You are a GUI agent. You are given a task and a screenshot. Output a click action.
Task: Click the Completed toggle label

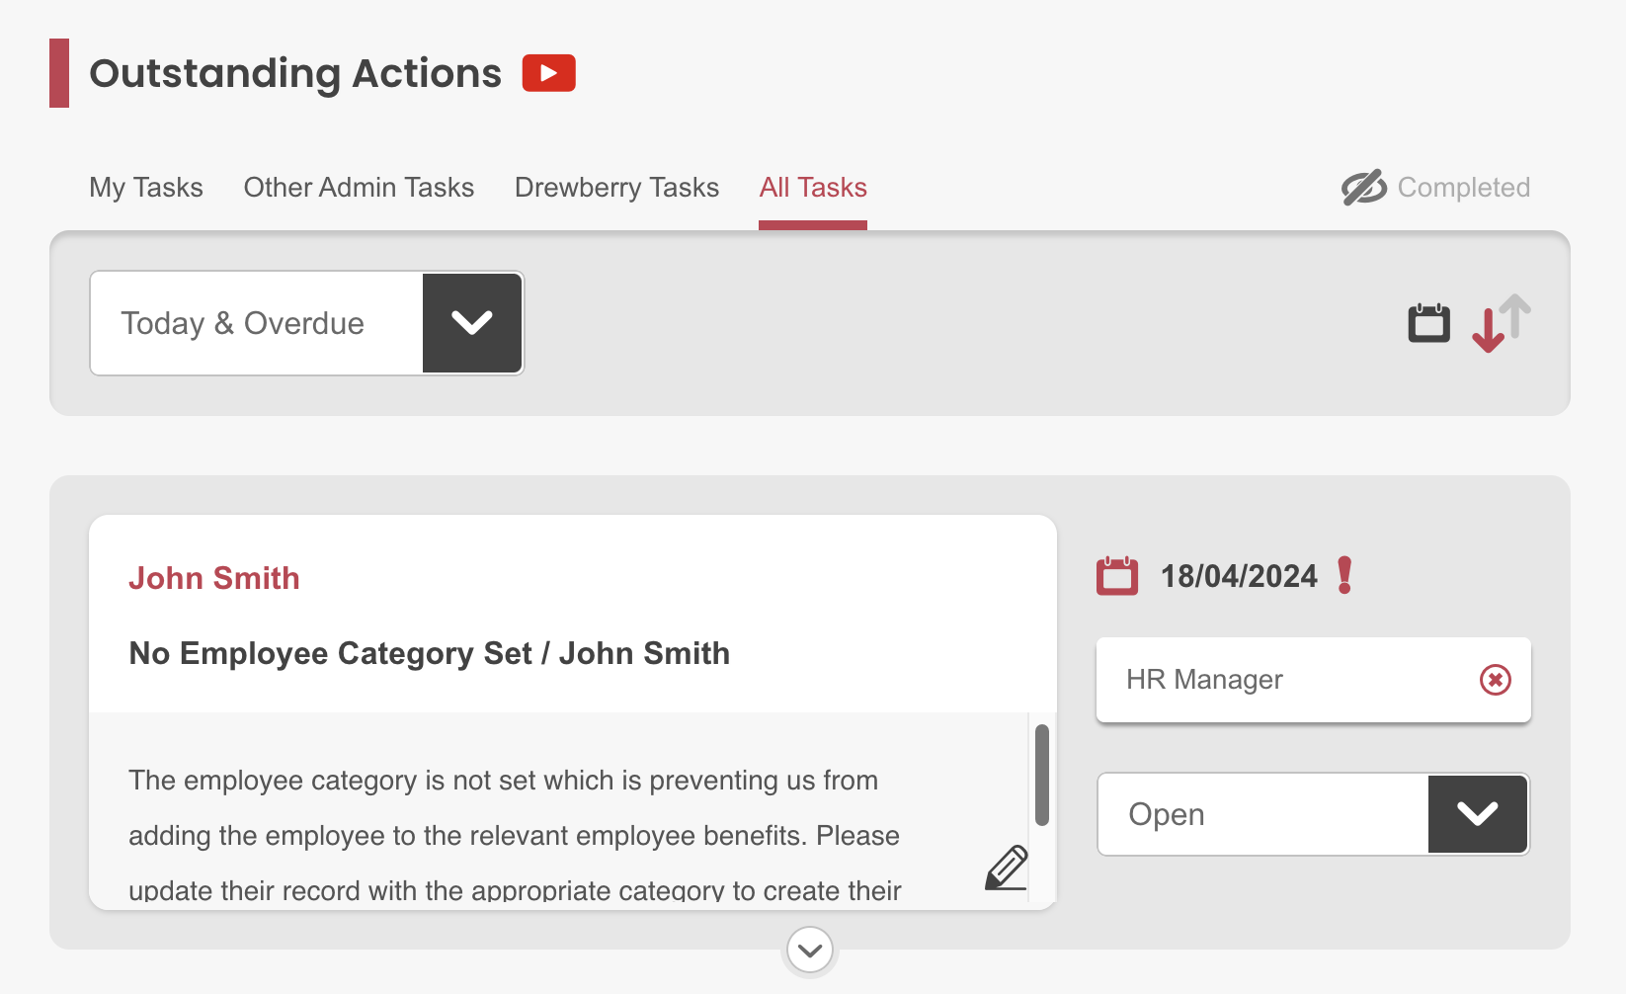click(x=1464, y=188)
